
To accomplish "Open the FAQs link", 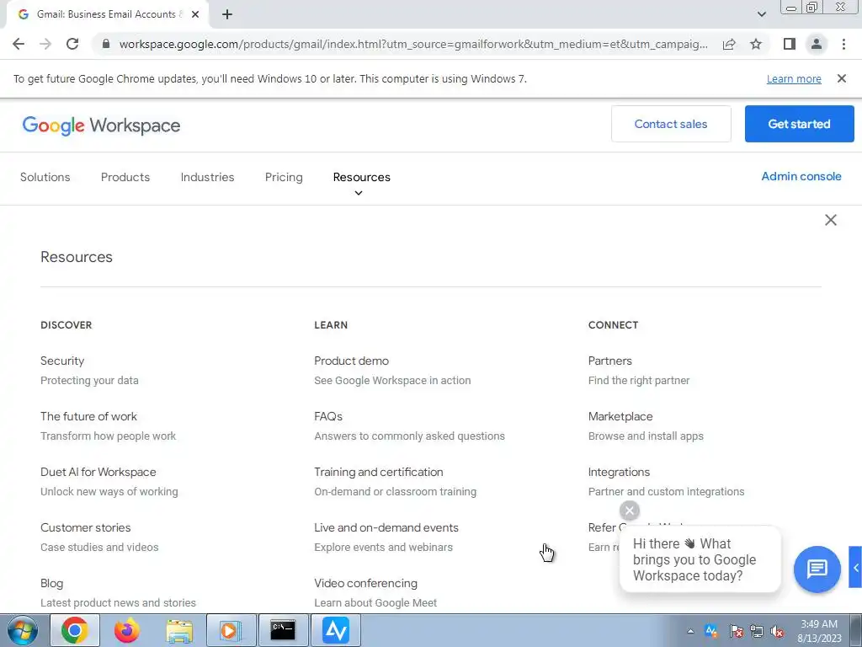I will point(328,416).
